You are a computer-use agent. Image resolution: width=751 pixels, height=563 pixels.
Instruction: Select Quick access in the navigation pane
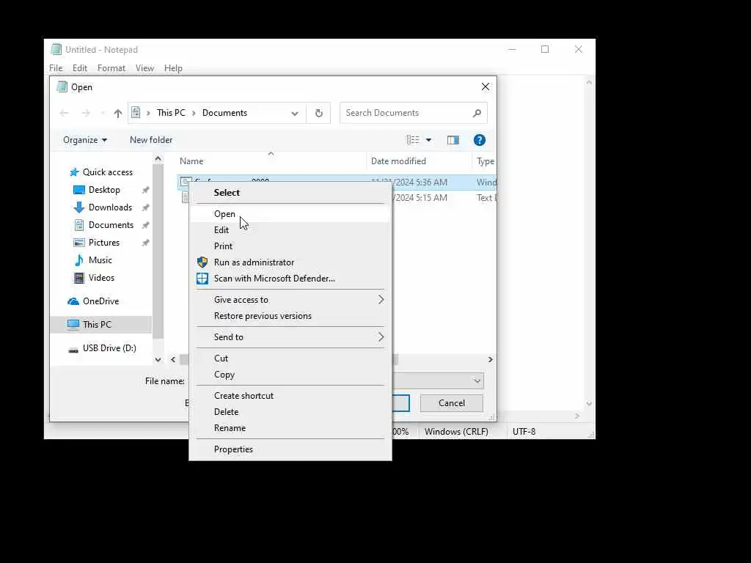tap(107, 172)
